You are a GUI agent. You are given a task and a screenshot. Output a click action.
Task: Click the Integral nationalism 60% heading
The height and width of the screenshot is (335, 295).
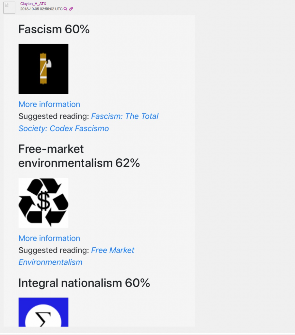click(x=84, y=283)
